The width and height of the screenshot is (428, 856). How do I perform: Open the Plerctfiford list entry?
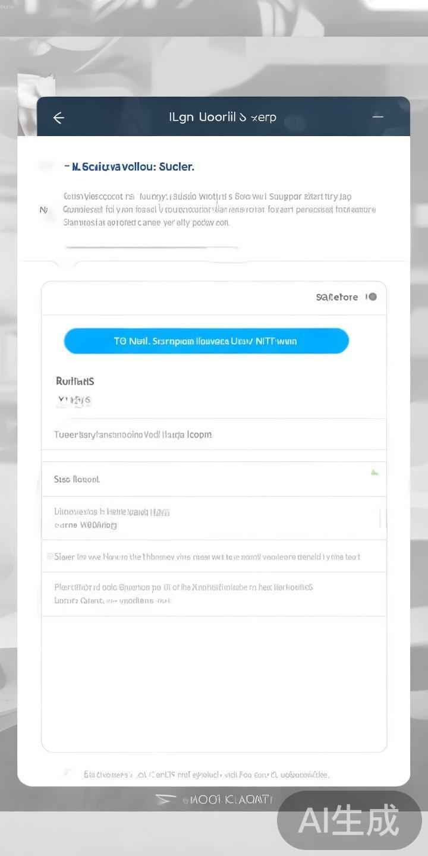coord(214,594)
